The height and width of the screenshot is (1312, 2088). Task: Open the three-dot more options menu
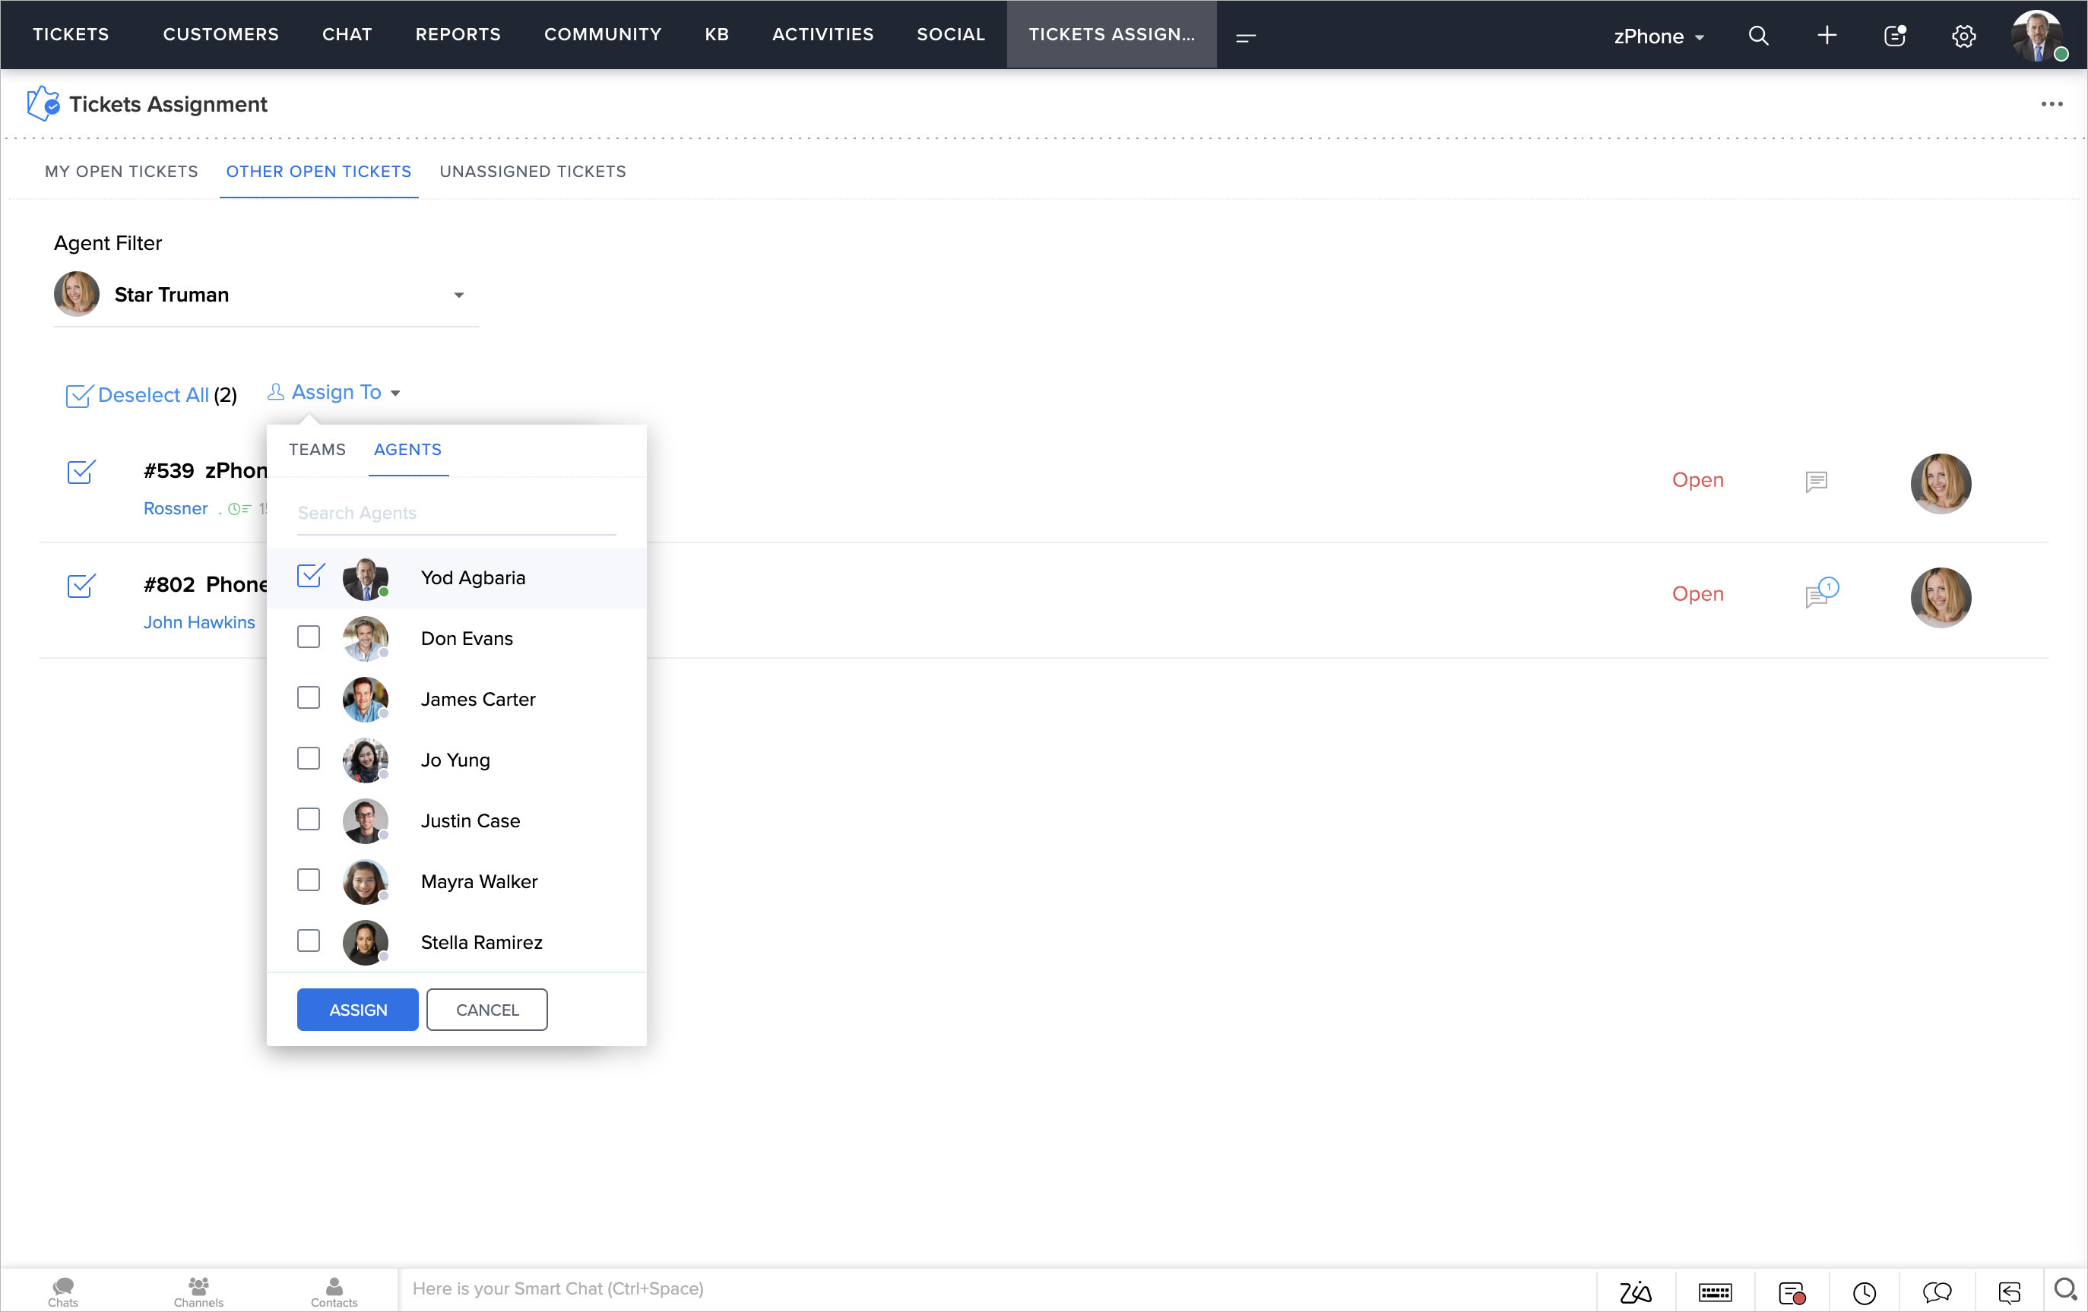click(2051, 104)
